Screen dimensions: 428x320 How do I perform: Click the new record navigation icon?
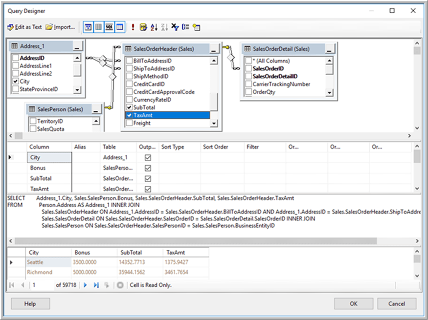[107, 285]
